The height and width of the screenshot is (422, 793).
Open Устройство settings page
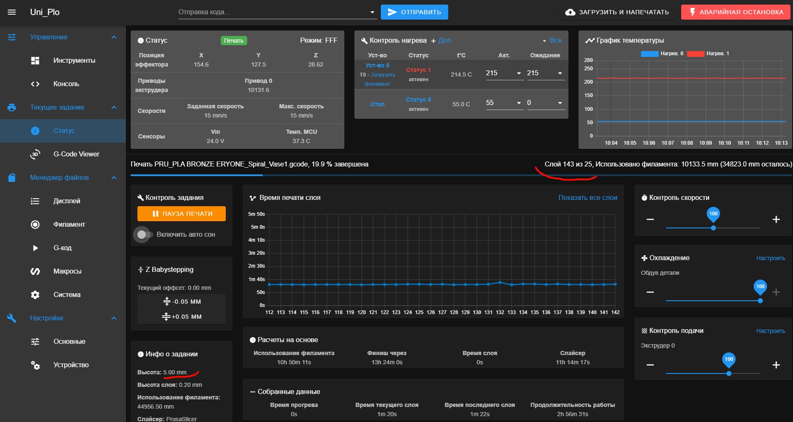[63, 365]
